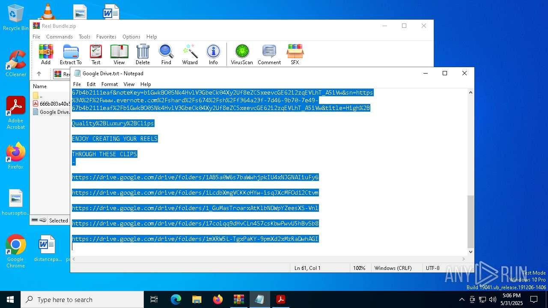Image resolution: width=548 pixels, height=308 pixels.
Task: Open WinRAR Options menu
Action: pyautogui.click(x=131, y=37)
